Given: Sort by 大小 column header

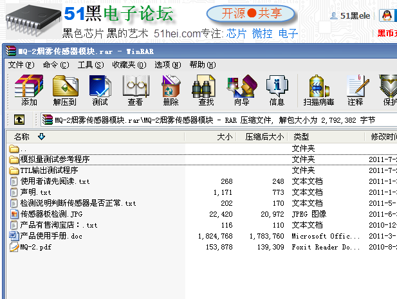Looking at the screenshot, I should pos(210,137).
